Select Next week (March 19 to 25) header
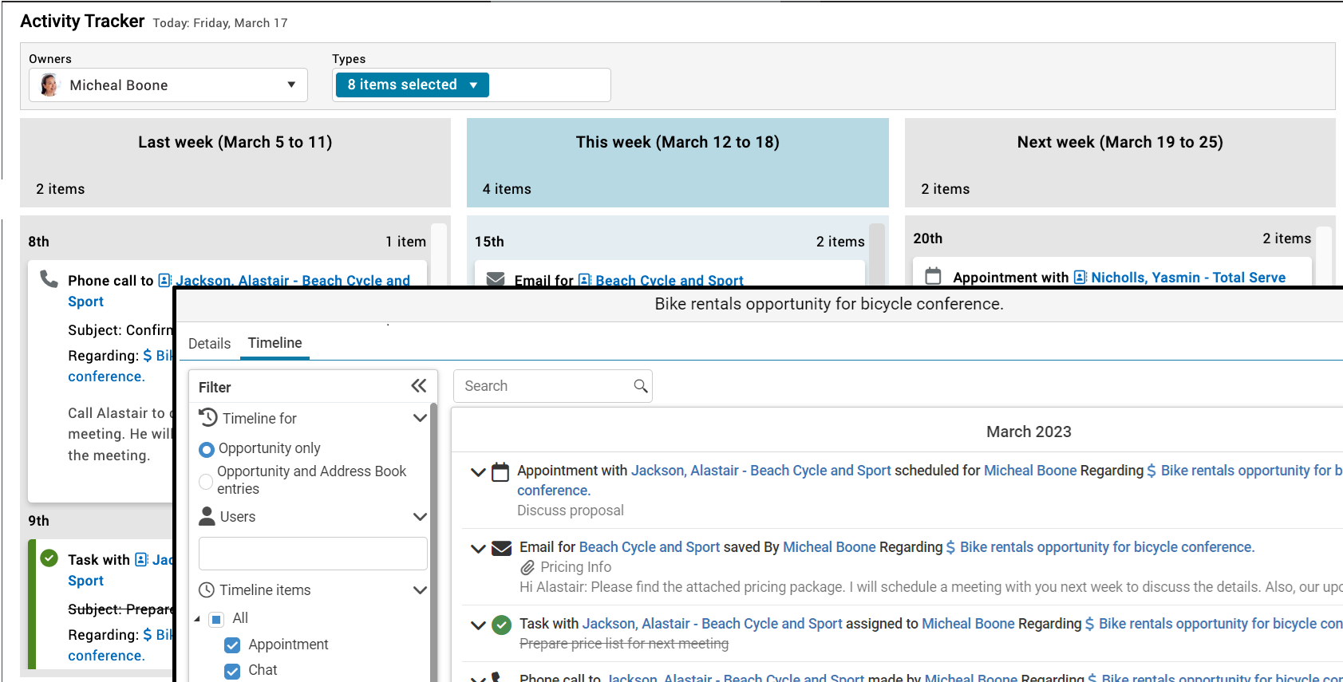Viewport: 1343px width, 682px height. pyautogui.click(x=1120, y=163)
